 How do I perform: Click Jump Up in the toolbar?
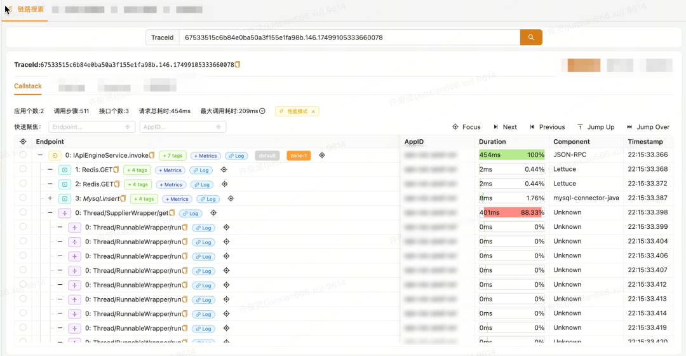click(595, 127)
